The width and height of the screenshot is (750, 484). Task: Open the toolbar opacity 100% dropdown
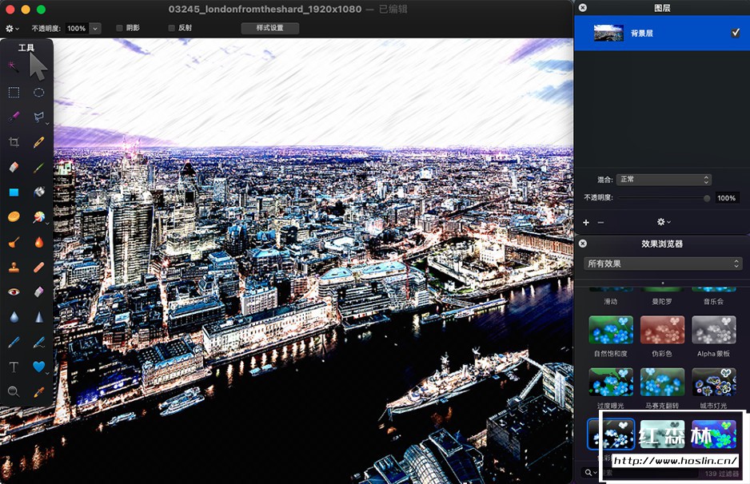coord(95,28)
